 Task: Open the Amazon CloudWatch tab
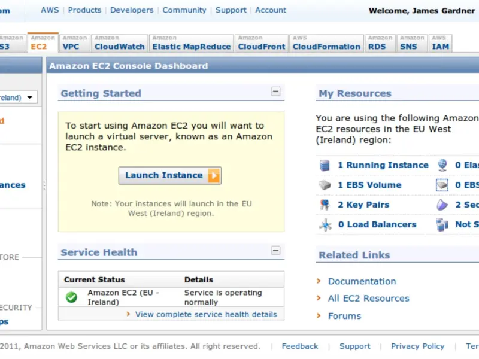coord(119,42)
